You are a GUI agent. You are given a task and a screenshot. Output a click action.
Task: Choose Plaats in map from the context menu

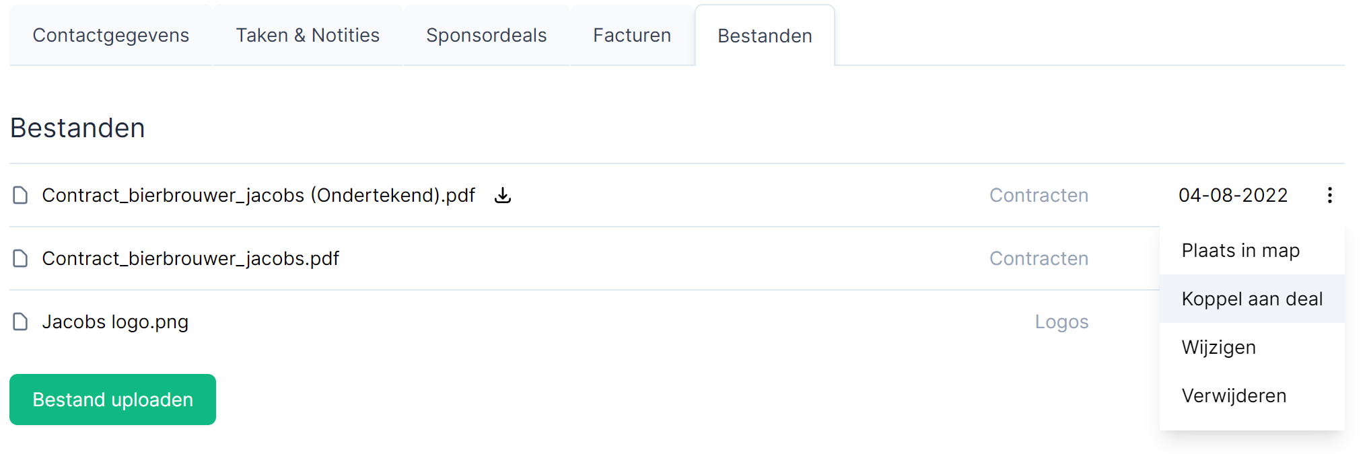tap(1240, 250)
